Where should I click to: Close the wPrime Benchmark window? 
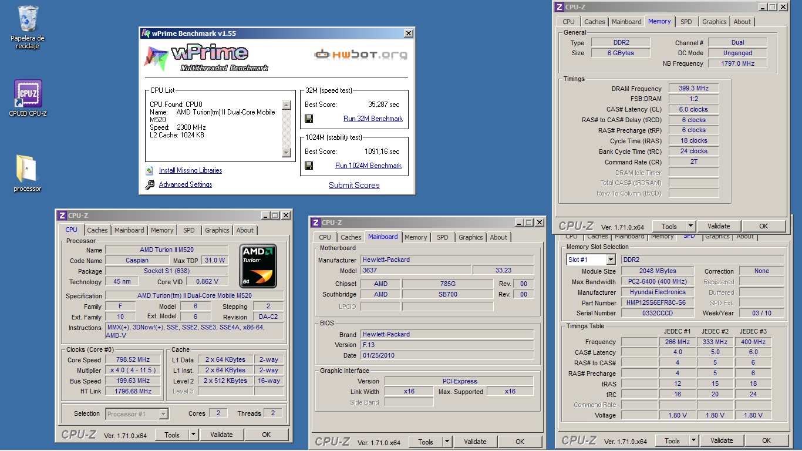tap(409, 33)
